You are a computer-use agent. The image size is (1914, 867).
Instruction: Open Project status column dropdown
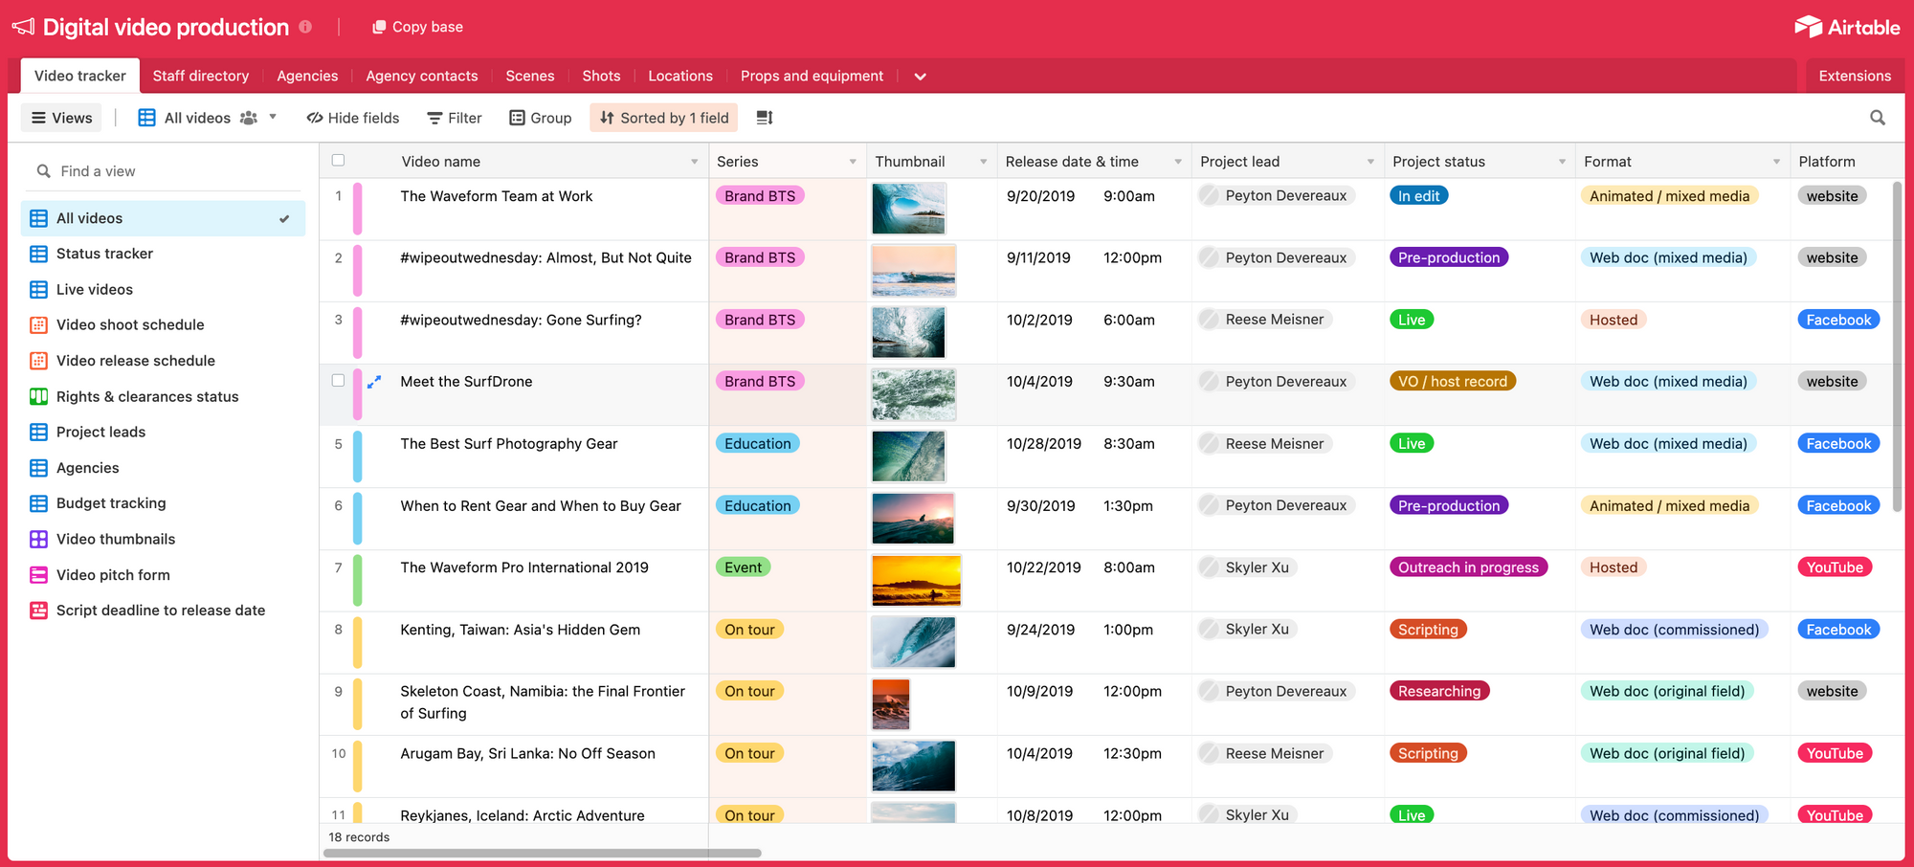point(1562,162)
